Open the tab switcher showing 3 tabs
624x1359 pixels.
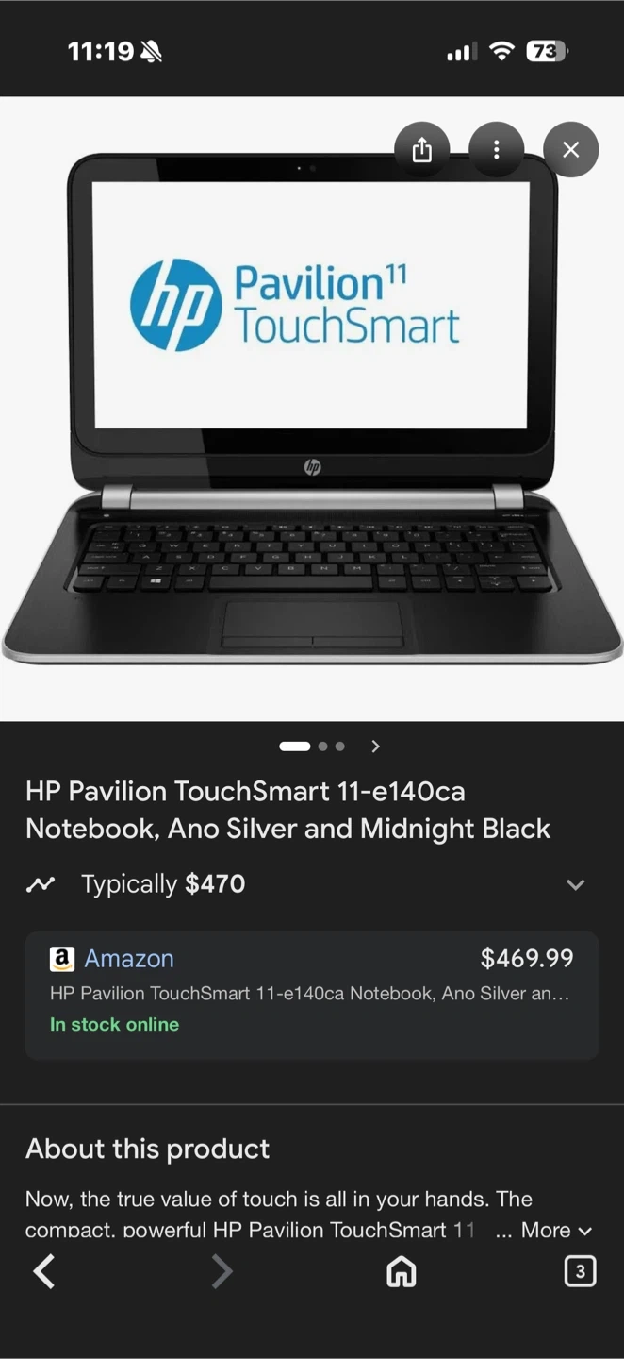click(580, 1271)
